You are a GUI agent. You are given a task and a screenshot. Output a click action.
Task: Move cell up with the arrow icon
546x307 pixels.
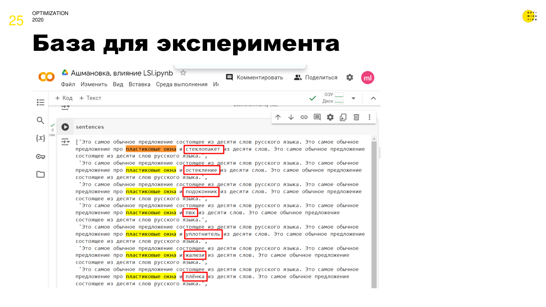coord(278,117)
